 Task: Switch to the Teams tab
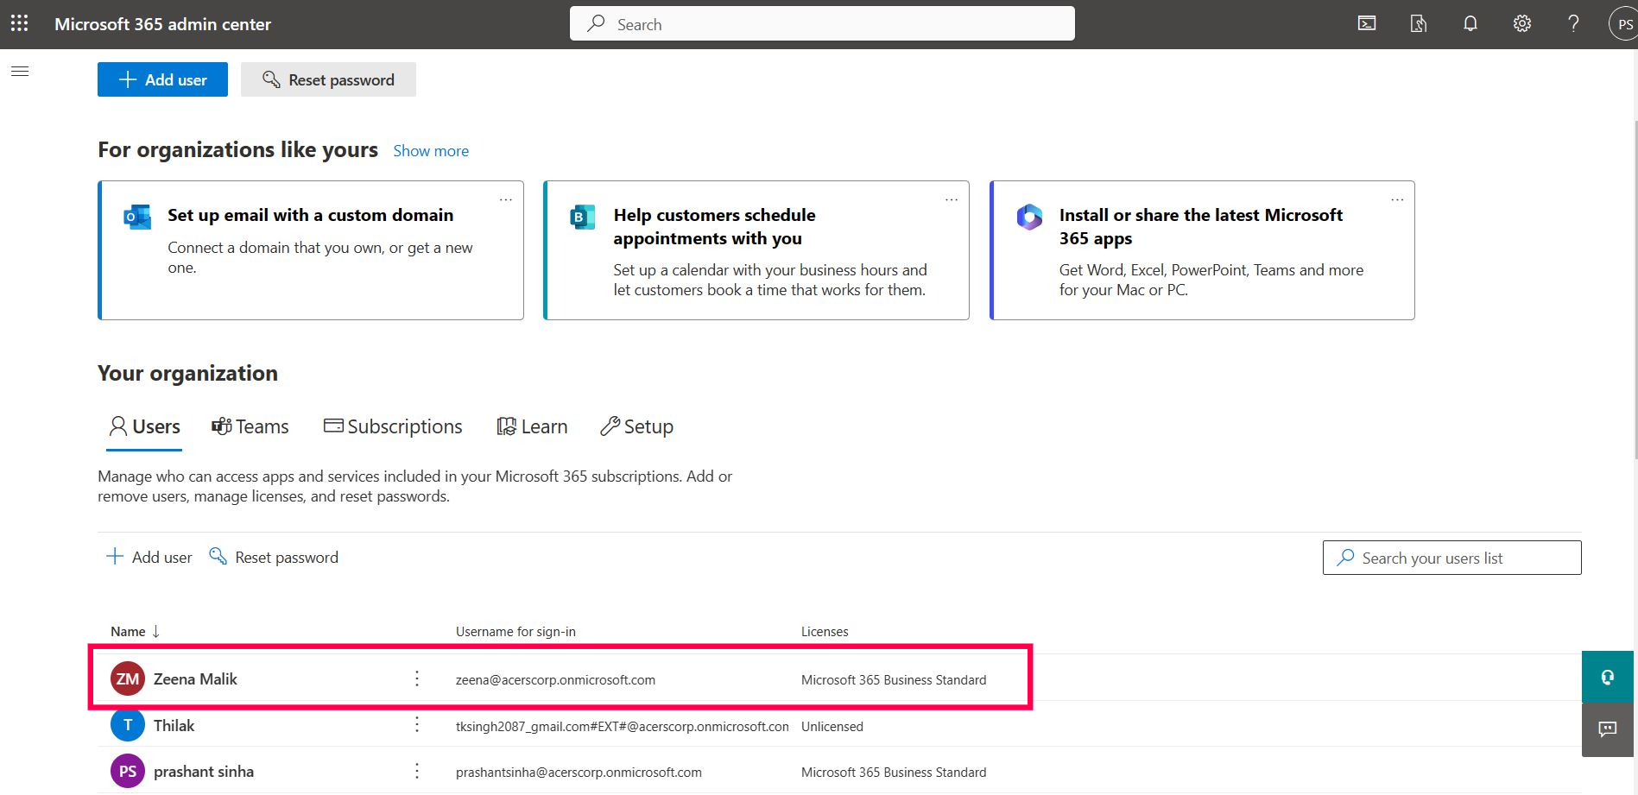click(250, 427)
